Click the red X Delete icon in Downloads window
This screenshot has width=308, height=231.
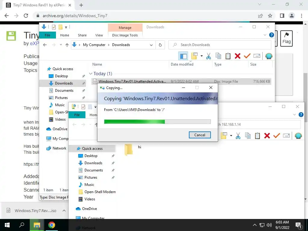tap(238, 56)
